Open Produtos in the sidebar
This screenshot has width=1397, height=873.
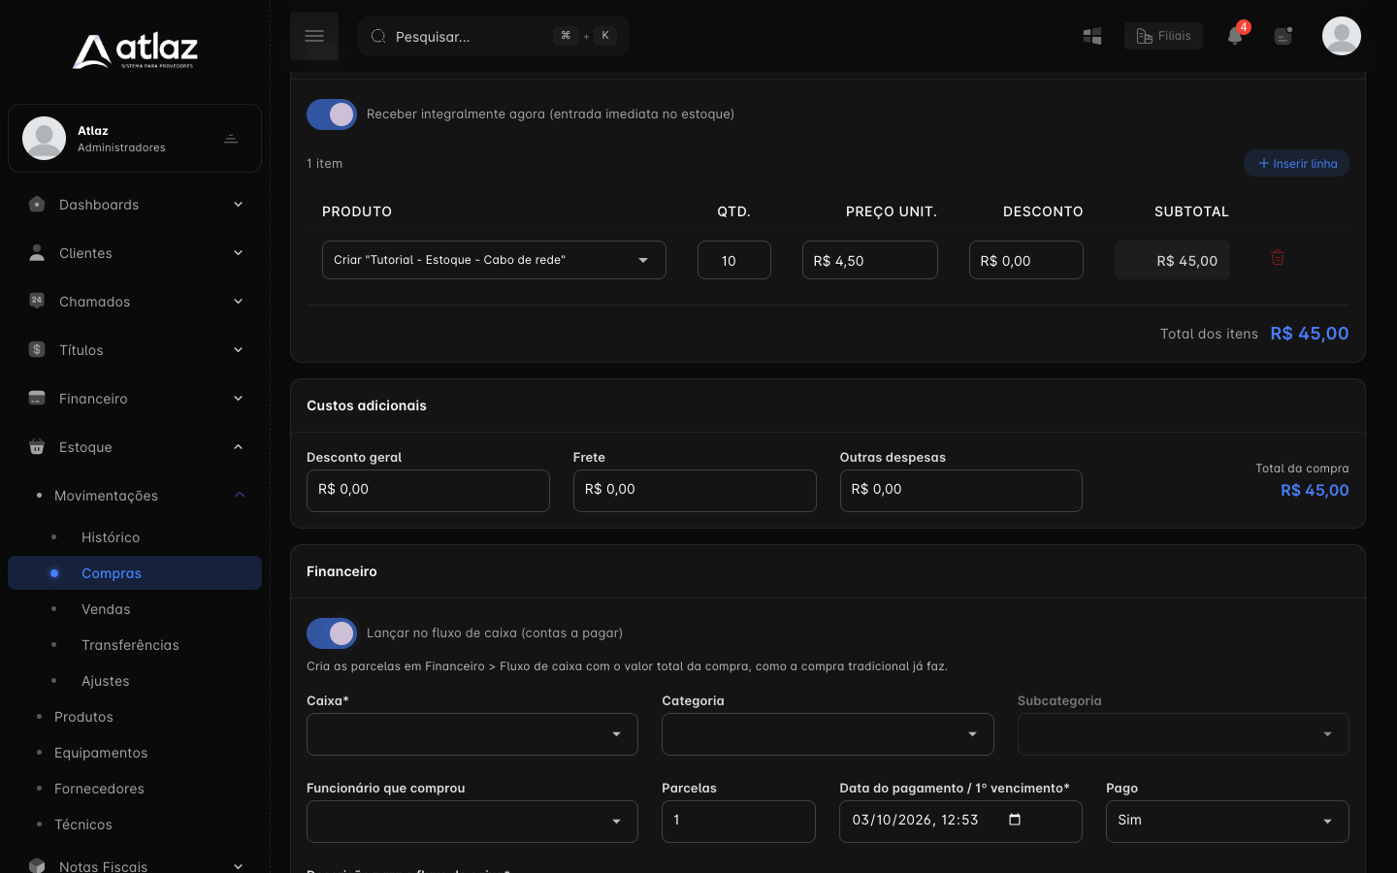pos(83,717)
